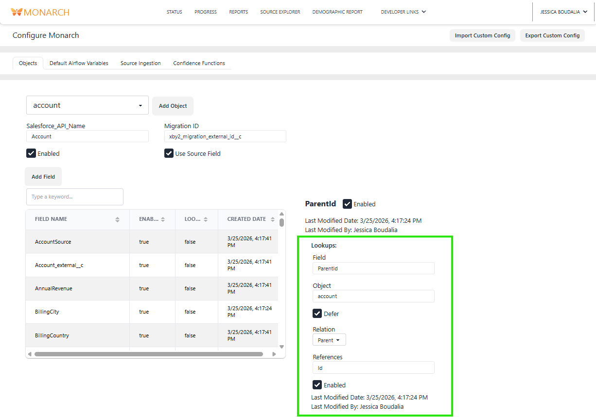596x417 pixels.
Task: Uncheck Use Source Field
Action: 169,153
